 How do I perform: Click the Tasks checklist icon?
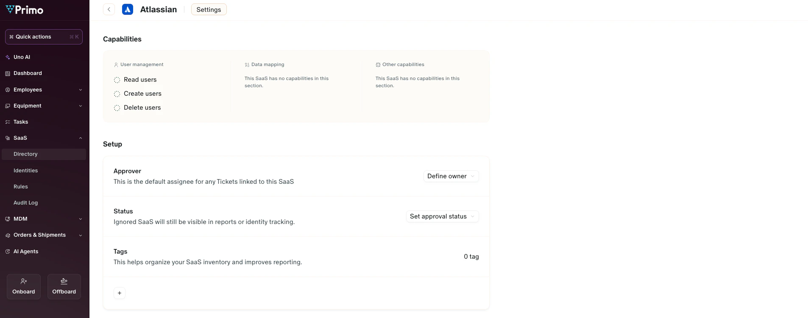pyautogui.click(x=8, y=122)
